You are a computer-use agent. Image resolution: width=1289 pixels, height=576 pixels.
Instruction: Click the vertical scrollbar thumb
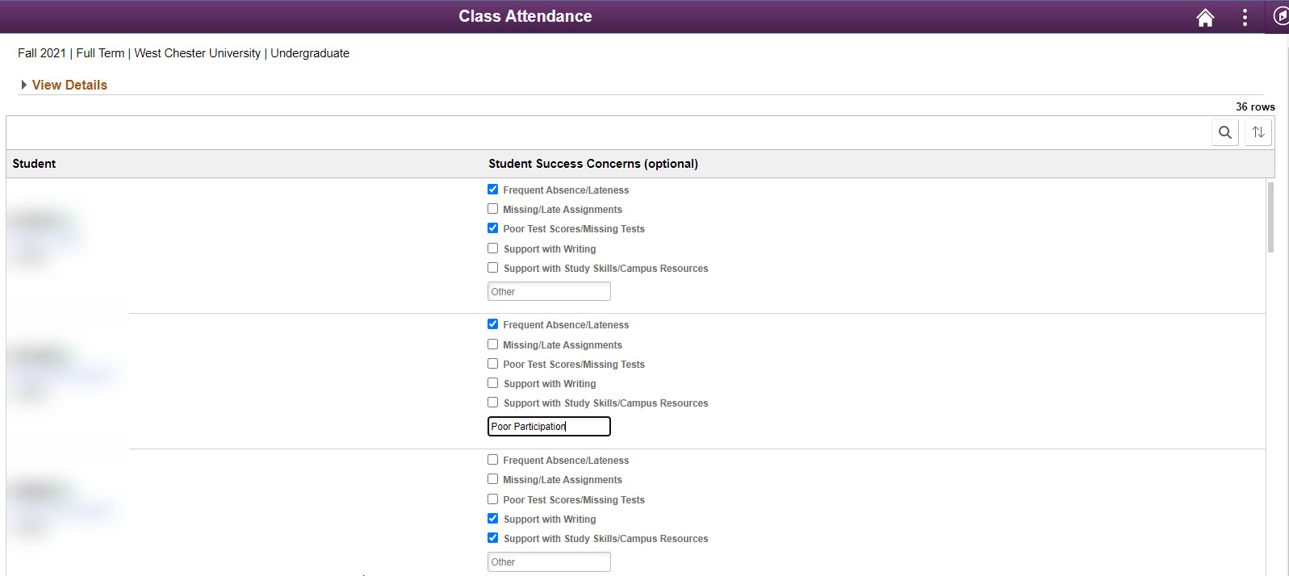point(1270,218)
